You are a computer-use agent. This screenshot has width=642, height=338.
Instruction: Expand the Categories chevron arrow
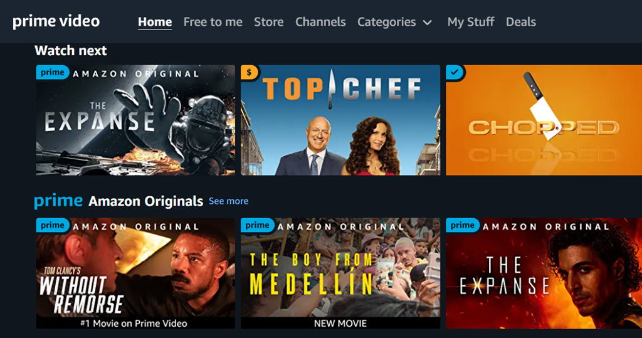point(427,23)
